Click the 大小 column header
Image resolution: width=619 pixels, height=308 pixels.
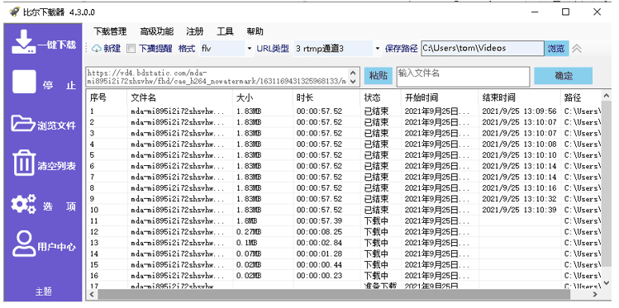(263, 97)
